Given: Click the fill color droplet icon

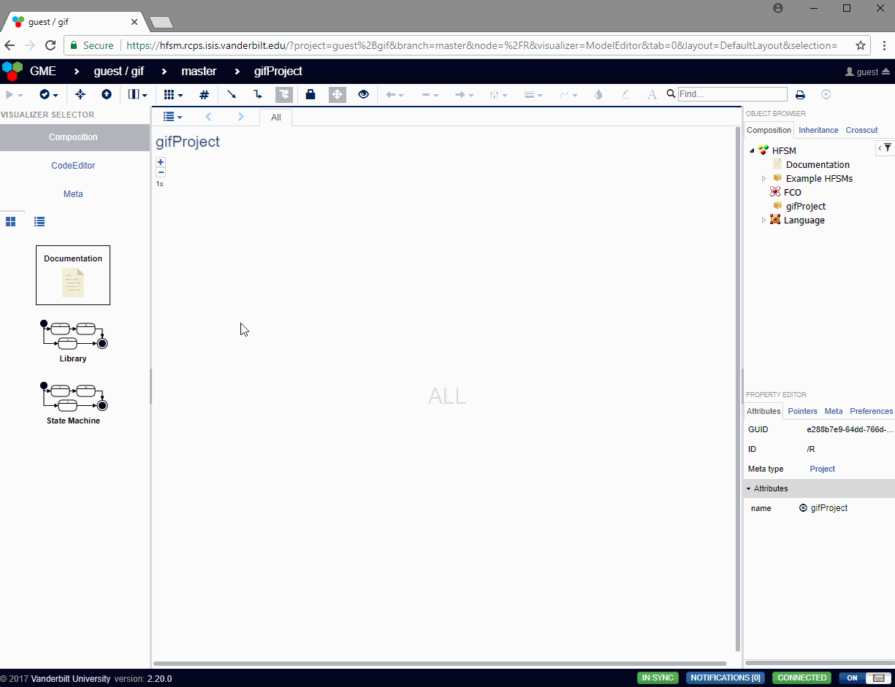Looking at the screenshot, I should point(599,94).
